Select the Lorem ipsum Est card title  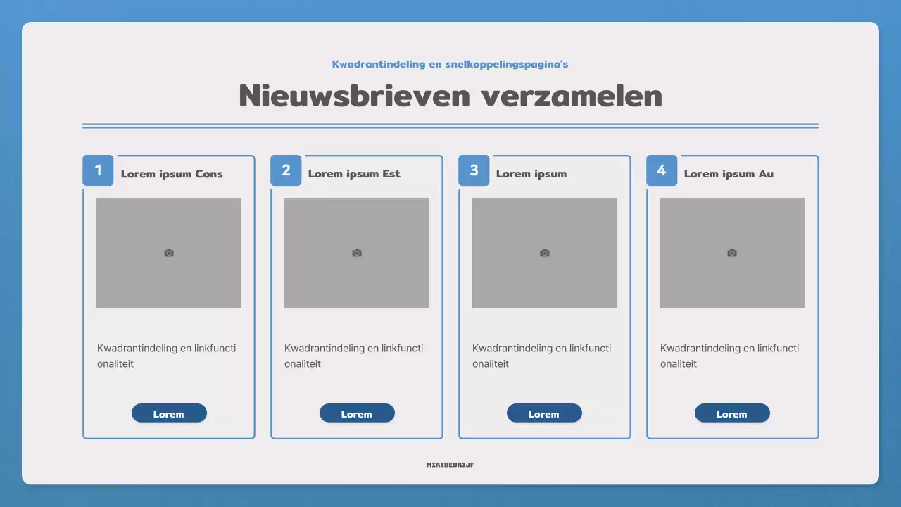[x=353, y=173]
